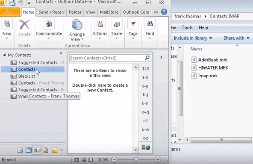This screenshot has height=164, width=253.
Task: Jump to contacts o-q index
Action: tap(145, 112)
